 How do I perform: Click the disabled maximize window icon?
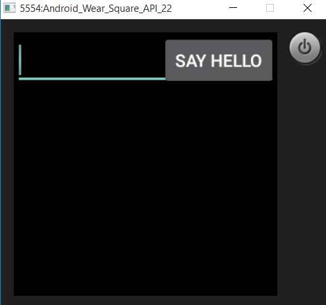click(270, 8)
